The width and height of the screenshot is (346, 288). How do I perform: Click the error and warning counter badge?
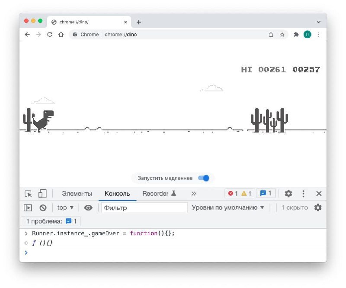[x=240, y=194]
